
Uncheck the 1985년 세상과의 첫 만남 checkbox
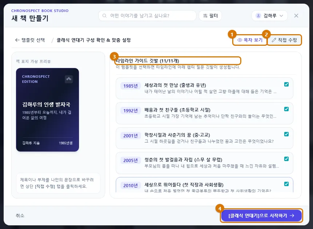[286, 84]
